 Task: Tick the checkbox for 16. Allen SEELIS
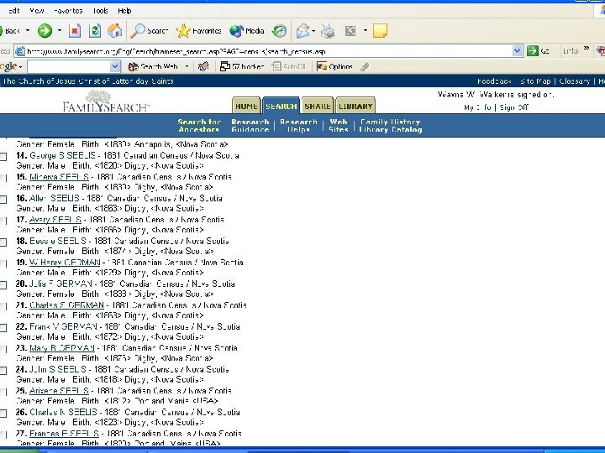coord(3,200)
